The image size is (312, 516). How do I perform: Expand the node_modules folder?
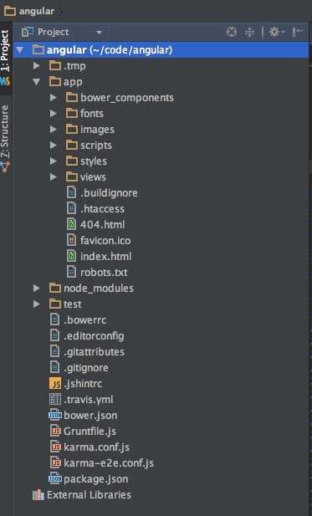pyautogui.click(x=37, y=289)
